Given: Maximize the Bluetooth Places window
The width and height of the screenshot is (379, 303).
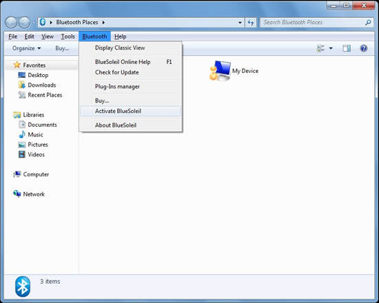Looking at the screenshot, I should (x=346, y=6).
